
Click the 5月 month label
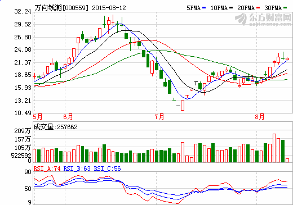[x=38, y=117]
